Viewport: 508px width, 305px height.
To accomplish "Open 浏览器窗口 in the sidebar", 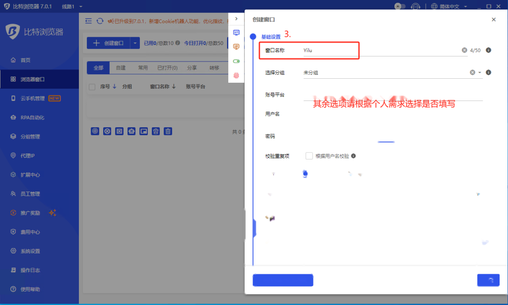I will point(40,79).
